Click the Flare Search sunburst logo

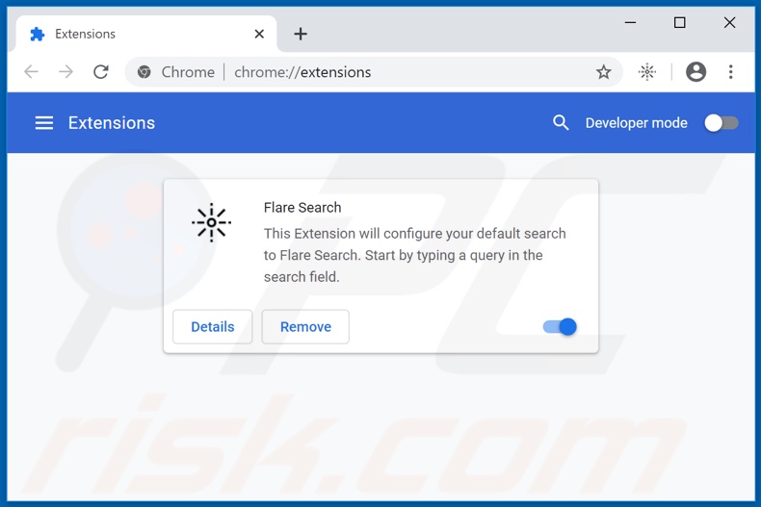pyautogui.click(x=211, y=222)
